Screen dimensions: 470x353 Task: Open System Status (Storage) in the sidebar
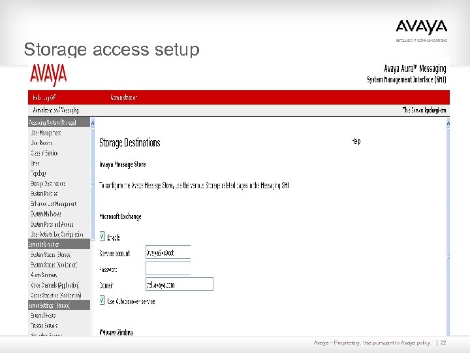coord(51,255)
